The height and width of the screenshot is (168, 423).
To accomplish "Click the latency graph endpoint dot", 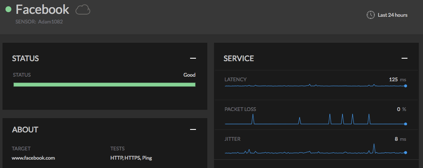I will (405, 86).
